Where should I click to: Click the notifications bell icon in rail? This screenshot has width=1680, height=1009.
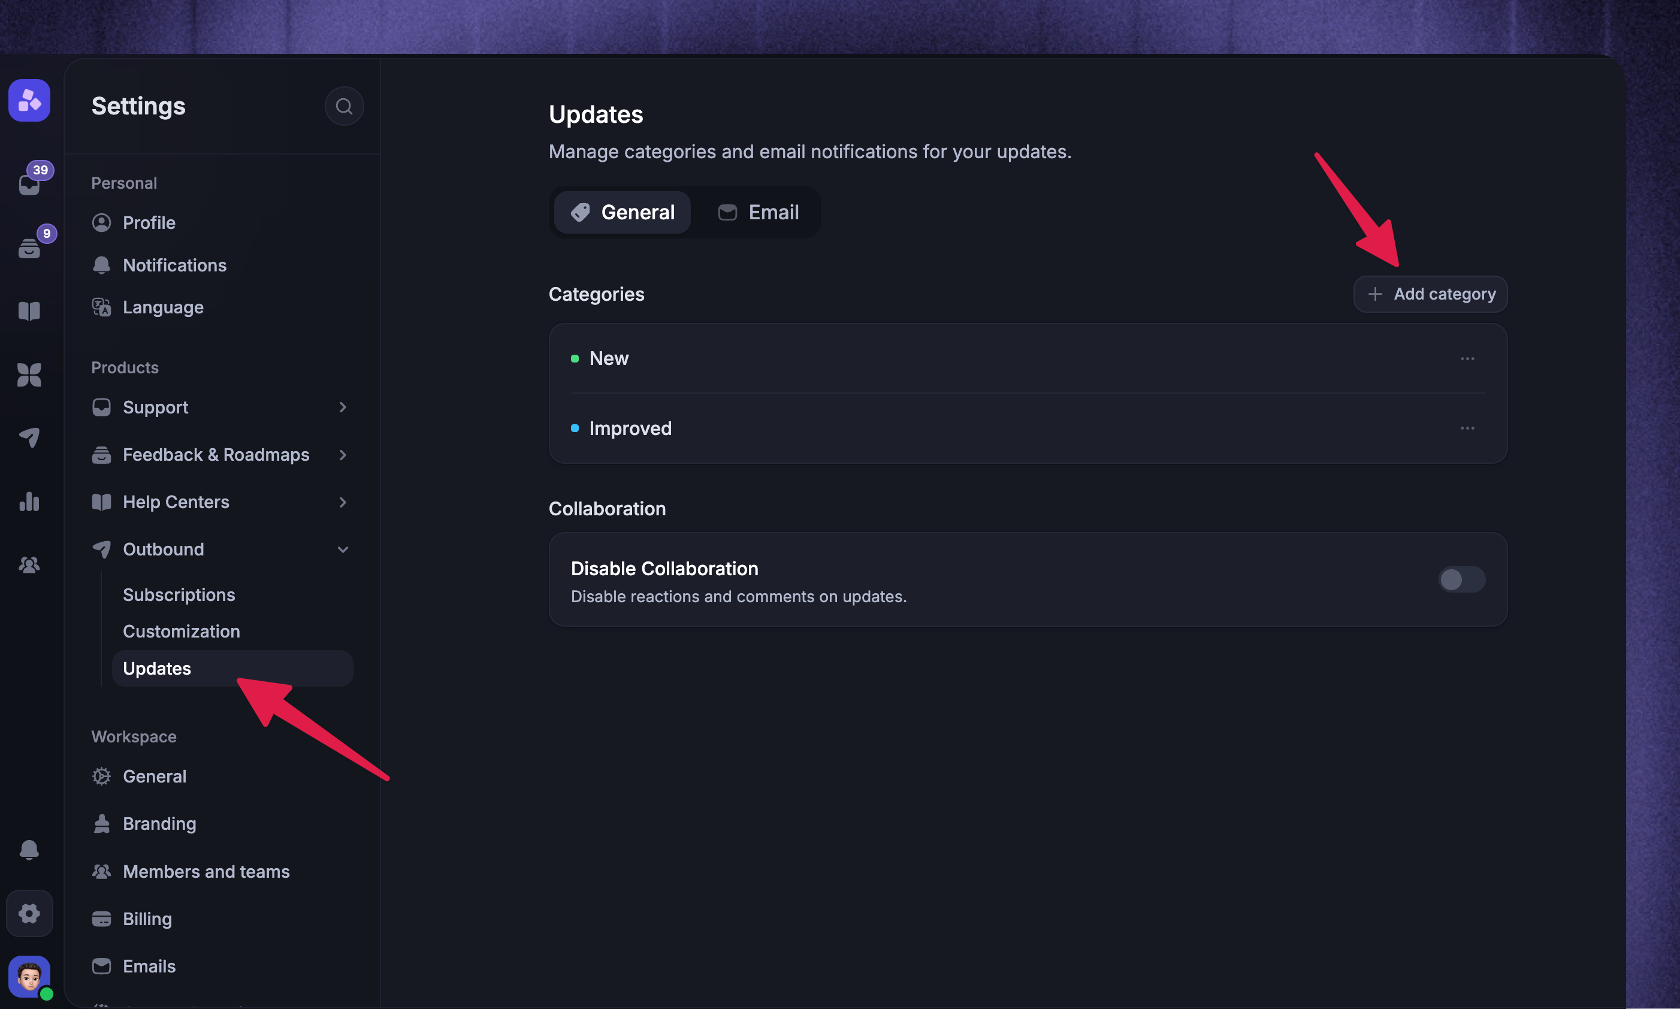click(x=29, y=849)
